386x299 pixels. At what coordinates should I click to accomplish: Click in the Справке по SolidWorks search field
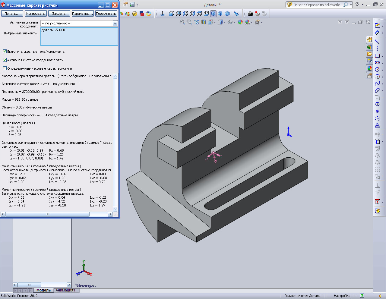click(x=316, y=5)
